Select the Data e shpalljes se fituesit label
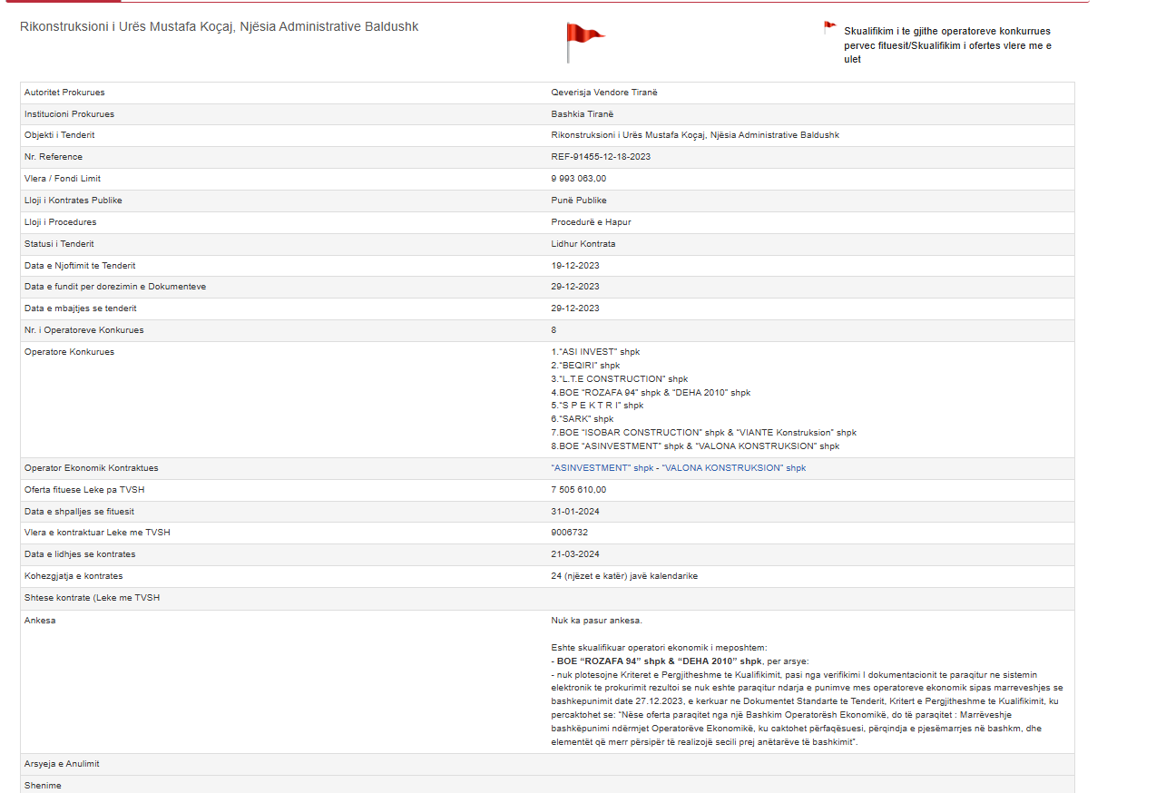 tap(79, 512)
